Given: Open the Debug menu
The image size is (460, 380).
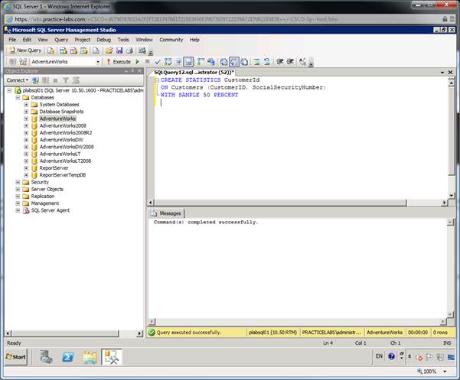Looking at the screenshot, I should [x=104, y=40].
